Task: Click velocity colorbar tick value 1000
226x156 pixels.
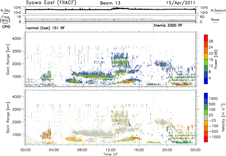Action: [x=213, y=99]
